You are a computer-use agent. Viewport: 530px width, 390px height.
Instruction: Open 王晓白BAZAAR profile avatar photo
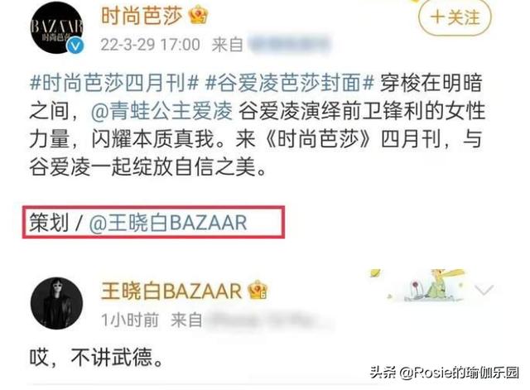click(x=57, y=303)
